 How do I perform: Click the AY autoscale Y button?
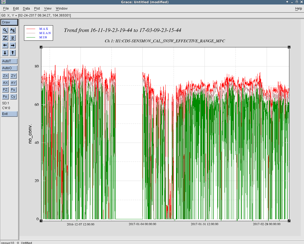pos(13,83)
